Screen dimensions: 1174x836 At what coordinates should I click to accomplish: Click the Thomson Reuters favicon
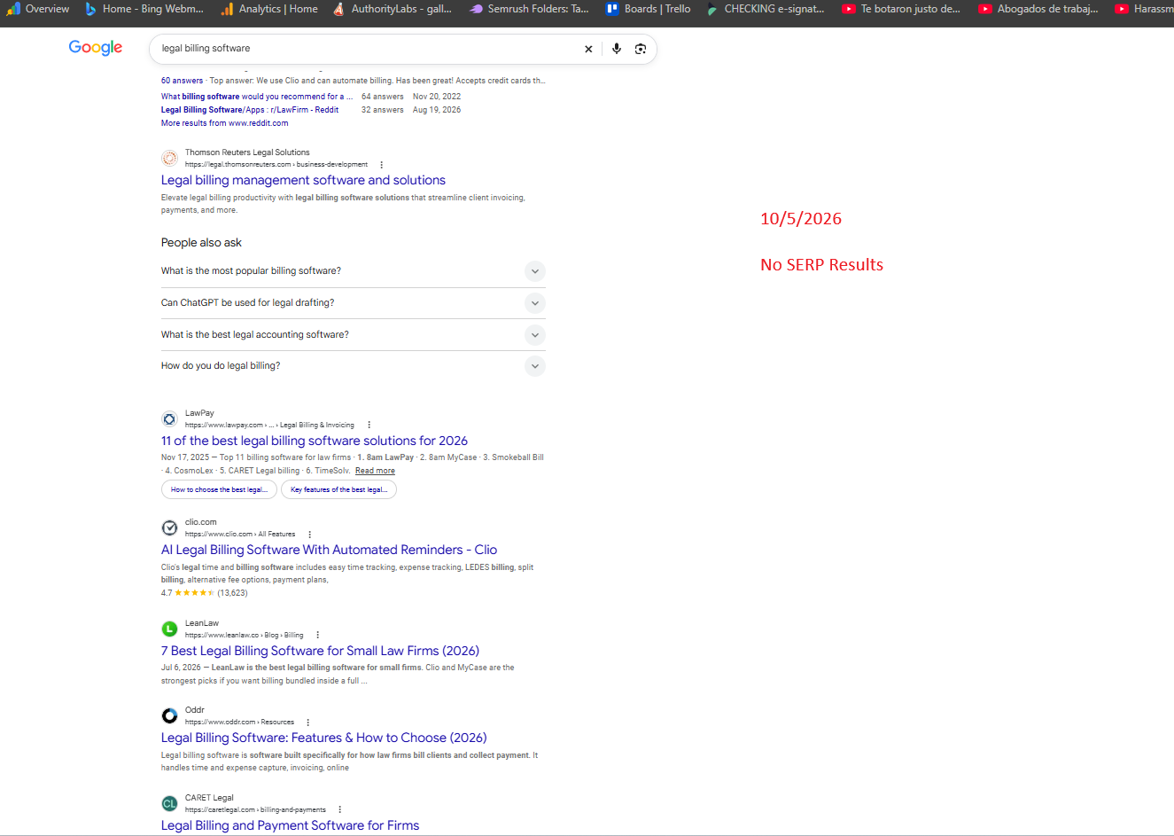click(169, 158)
